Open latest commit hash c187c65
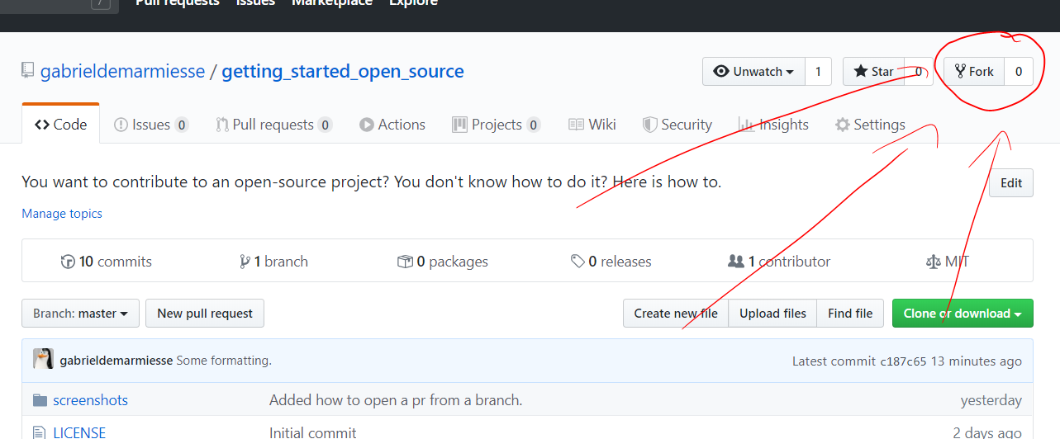Image resolution: width=1060 pixels, height=439 pixels. pos(904,361)
